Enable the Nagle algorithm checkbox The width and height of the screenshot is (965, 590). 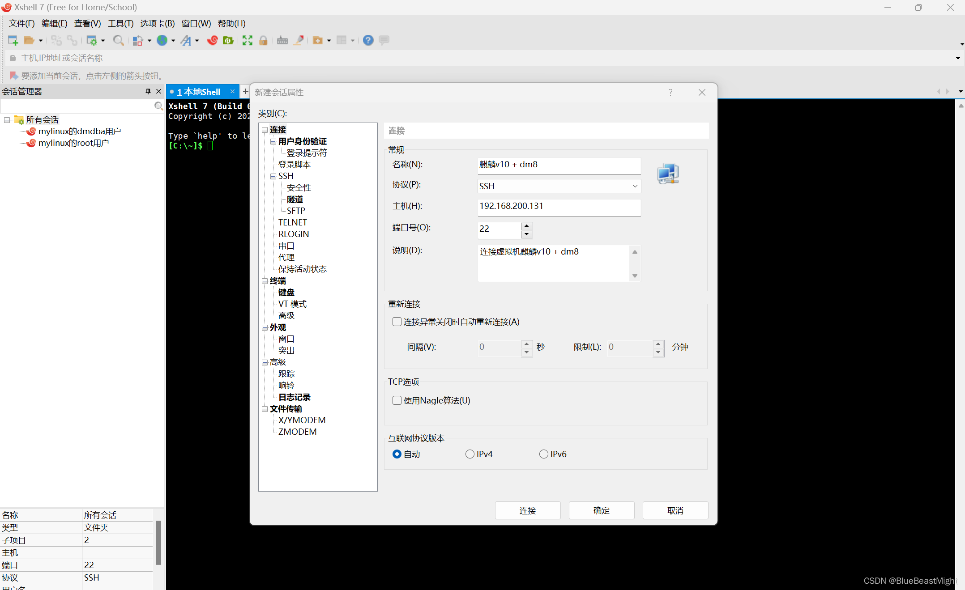tap(397, 400)
